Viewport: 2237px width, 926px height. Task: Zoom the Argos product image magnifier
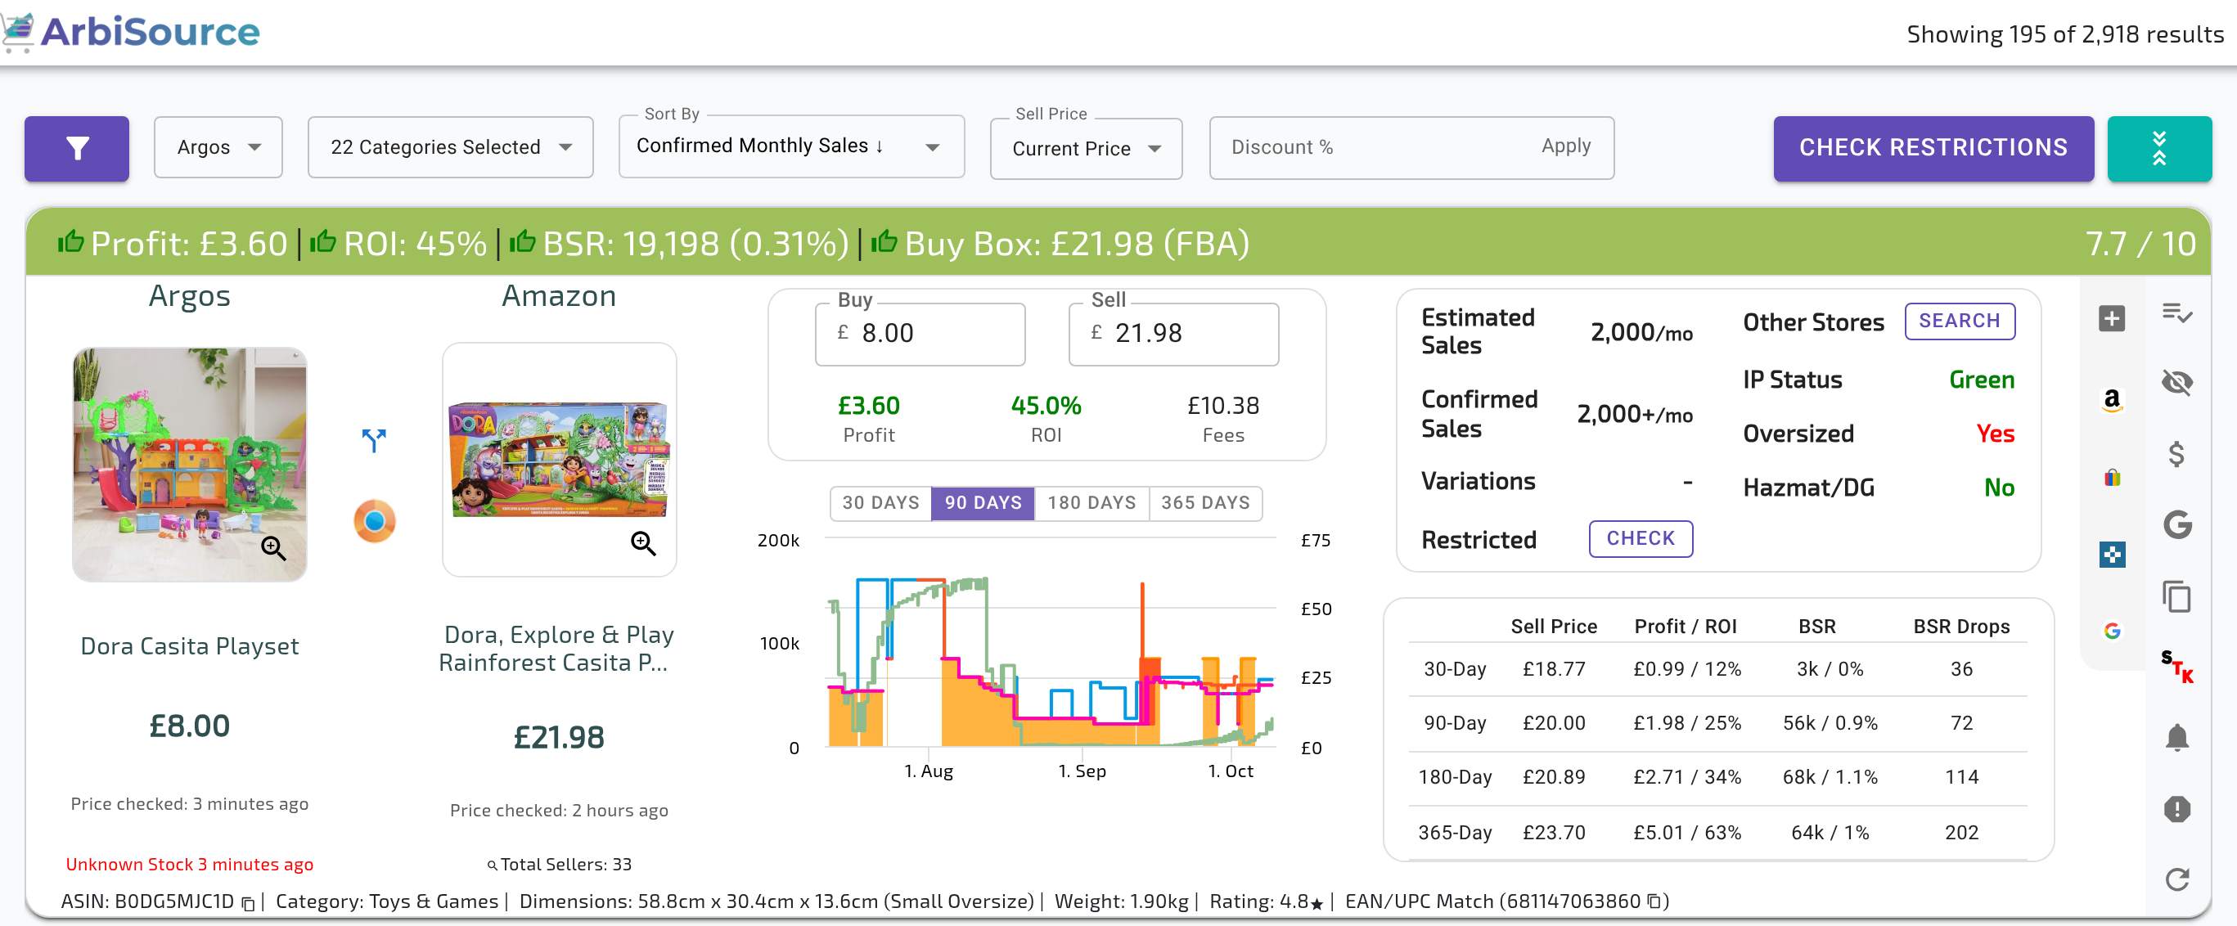273,547
